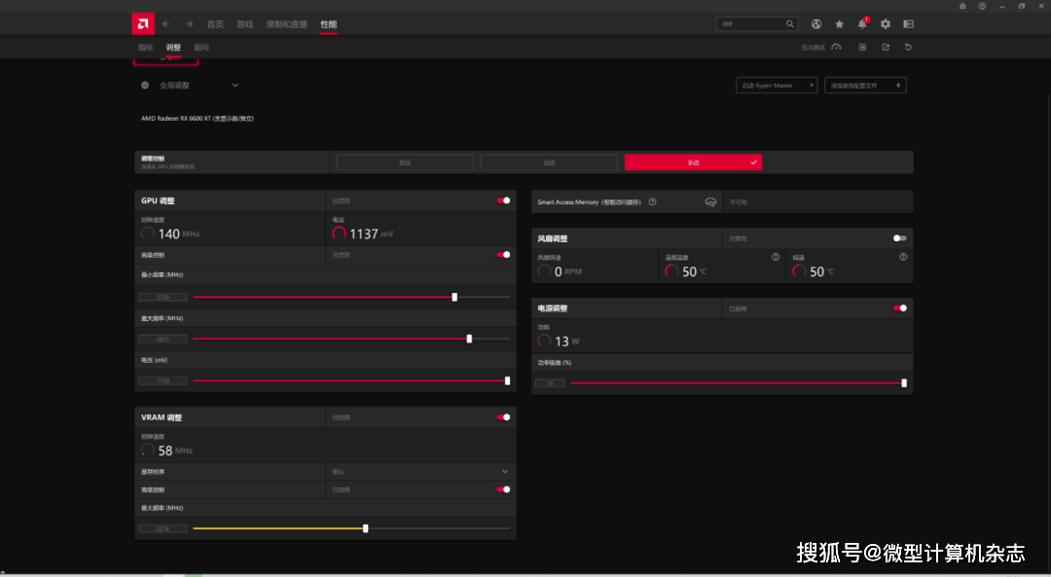
Task: Click the red AMD logo icon
Action: [143, 24]
